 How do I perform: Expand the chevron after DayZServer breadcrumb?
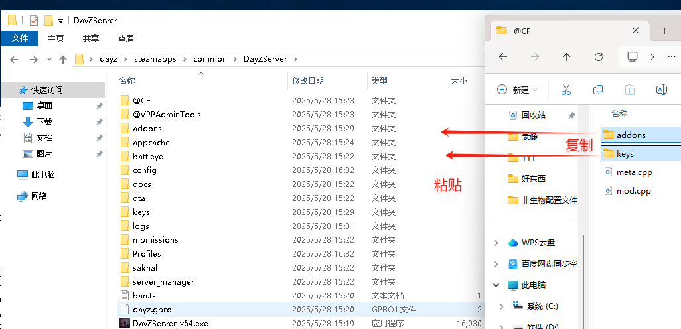pyautogui.click(x=296, y=59)
